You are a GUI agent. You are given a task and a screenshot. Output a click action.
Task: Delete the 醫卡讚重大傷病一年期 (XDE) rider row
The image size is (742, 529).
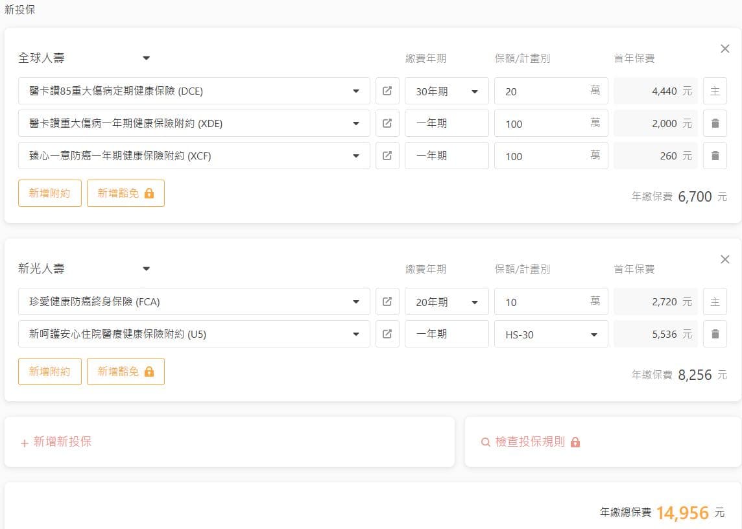[715, 123]
